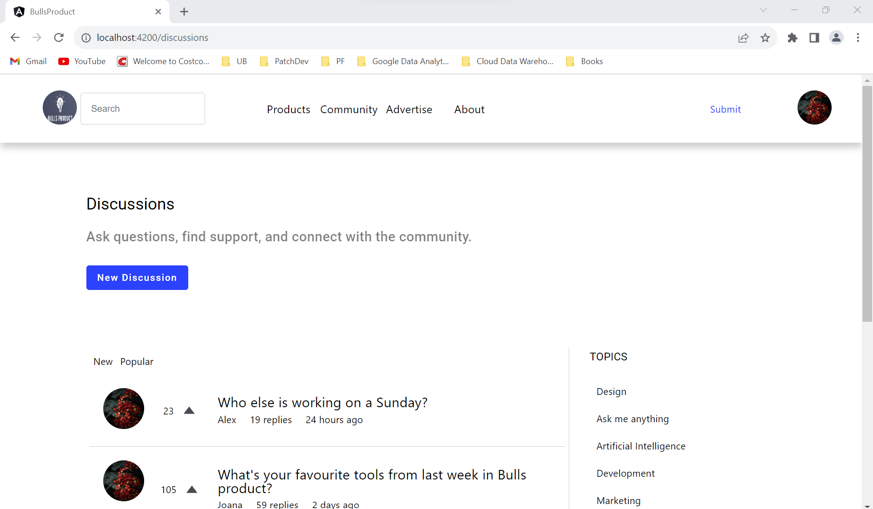Open the browser side panel icon

tap(814, 38)
